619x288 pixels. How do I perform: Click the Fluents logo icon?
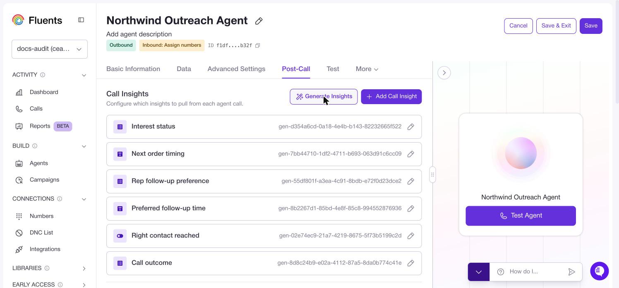tap(18, 20)
